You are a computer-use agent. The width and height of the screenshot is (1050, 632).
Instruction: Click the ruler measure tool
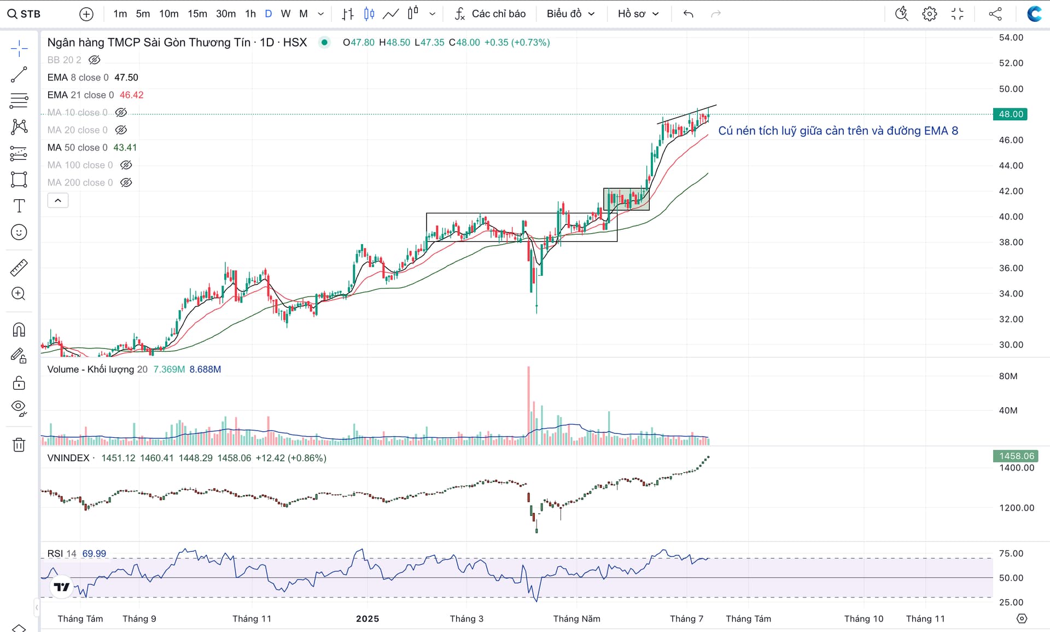click(x=19, y=268)
